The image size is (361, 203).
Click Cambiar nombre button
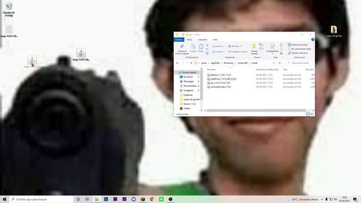tap(237, 52)
